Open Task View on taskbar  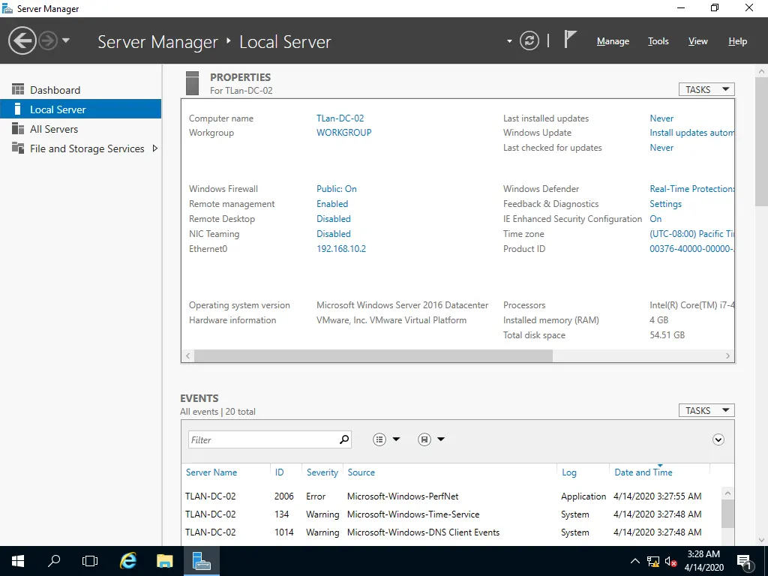tap(90, 561)
